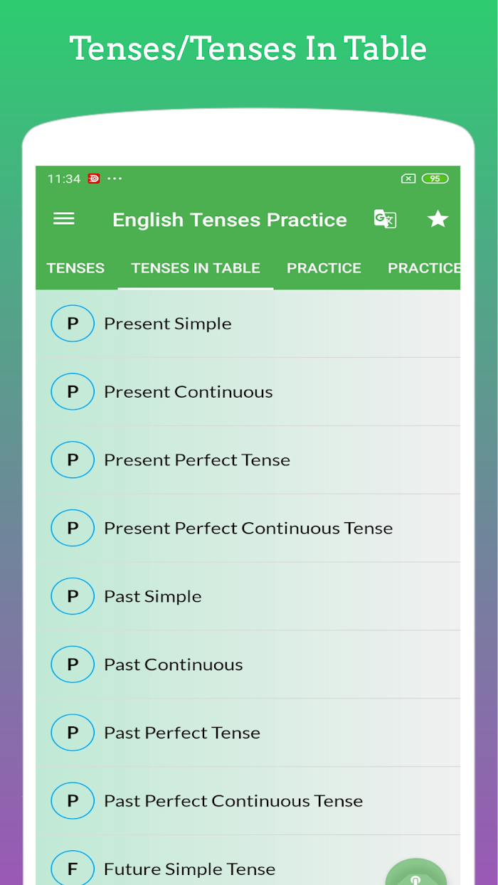The width and height of the screenshot is (498, 885).
Task: Open the first PRACTICE tab
Action: (324, 268)
